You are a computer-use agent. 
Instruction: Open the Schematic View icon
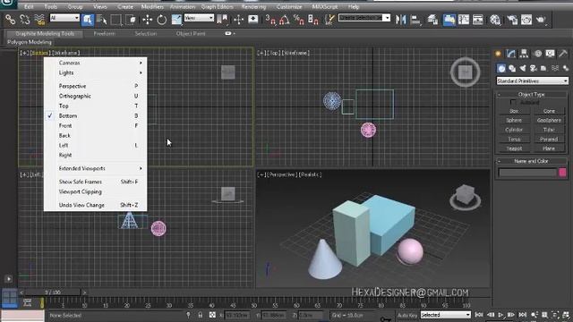[x=478, y=20]
